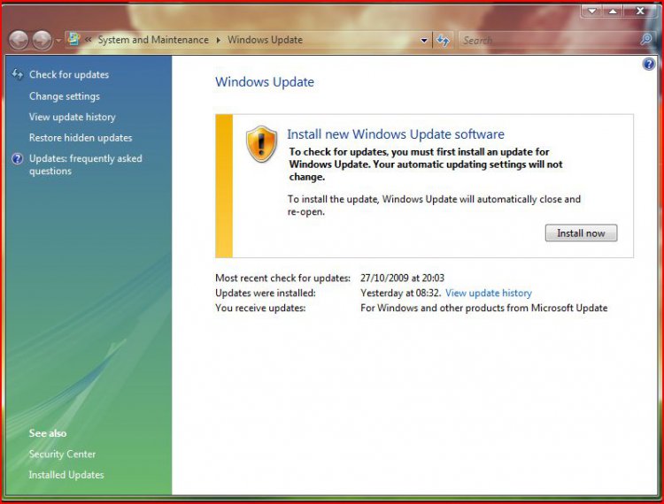The image size is (664, 504).
Task: Open Change settings
Action: tap(65, 96)
